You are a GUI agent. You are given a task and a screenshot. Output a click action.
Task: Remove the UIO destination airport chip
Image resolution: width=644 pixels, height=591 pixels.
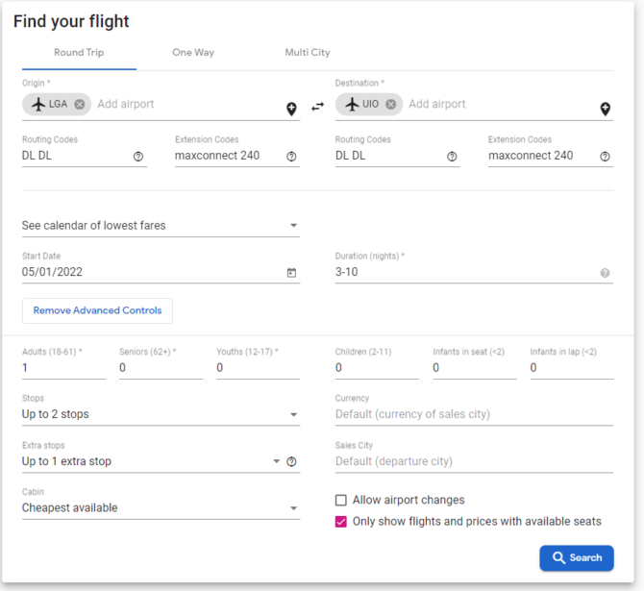click(391, 105)
